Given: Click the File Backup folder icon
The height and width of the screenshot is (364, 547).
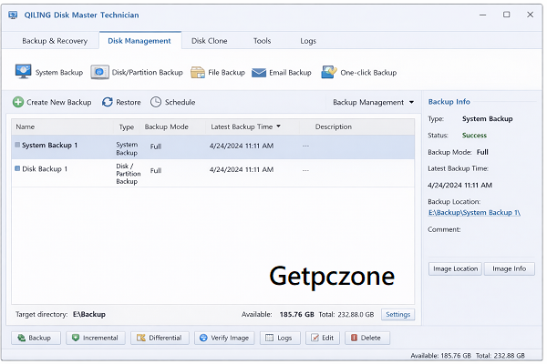Looking at the screenshot, I should click(x=198, y=73).
